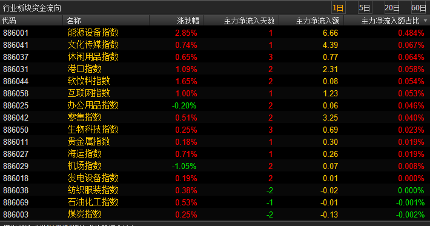Open 生物科技指数 row
This screenshot has width=430, height=226.
[x=215, y=130]
